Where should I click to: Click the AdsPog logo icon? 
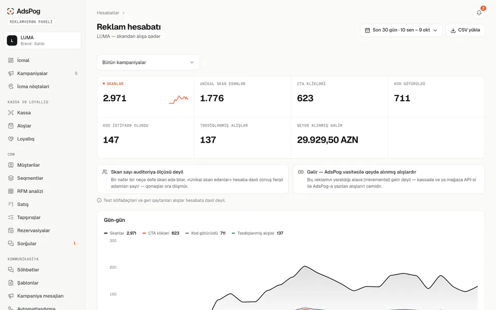pos(10,11)
